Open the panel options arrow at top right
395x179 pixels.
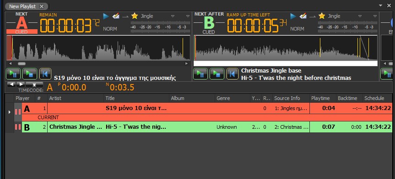(380, 5)
